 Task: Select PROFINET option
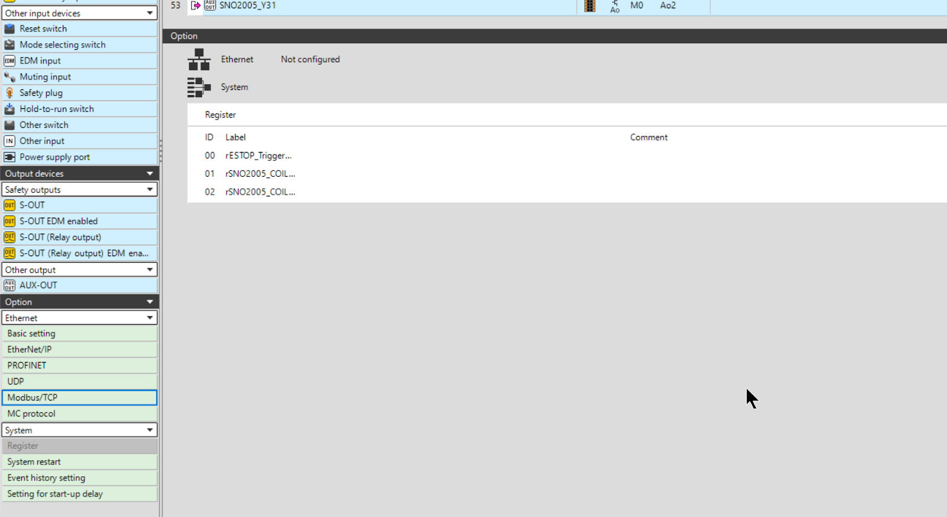pyautogui.click(x=79, y=366)
